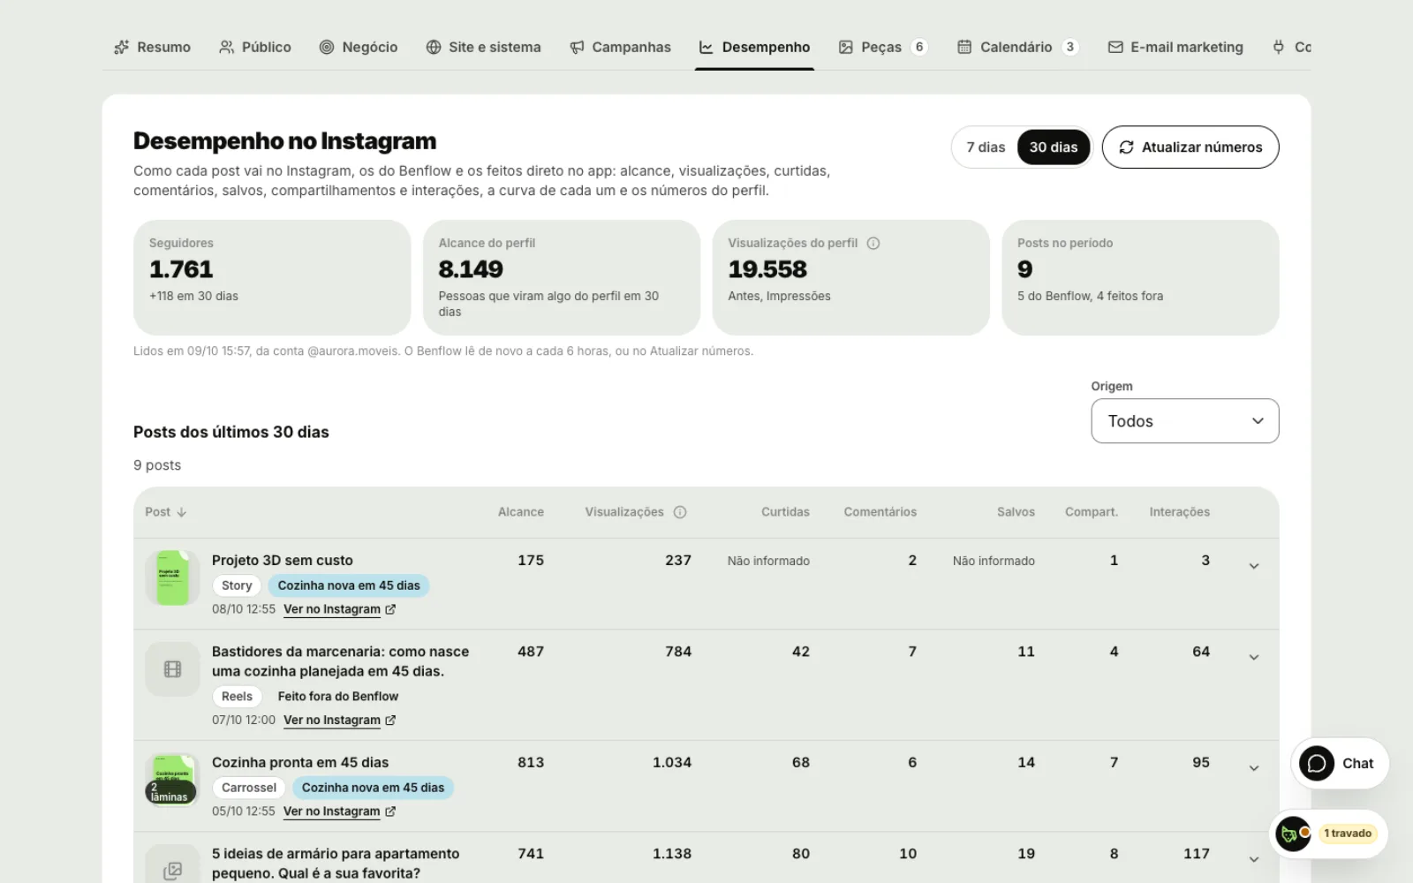The image size is (1413, 883).
Task: Click the Cozinha pronta carousel thumbnail
Action: pos(172,780)
